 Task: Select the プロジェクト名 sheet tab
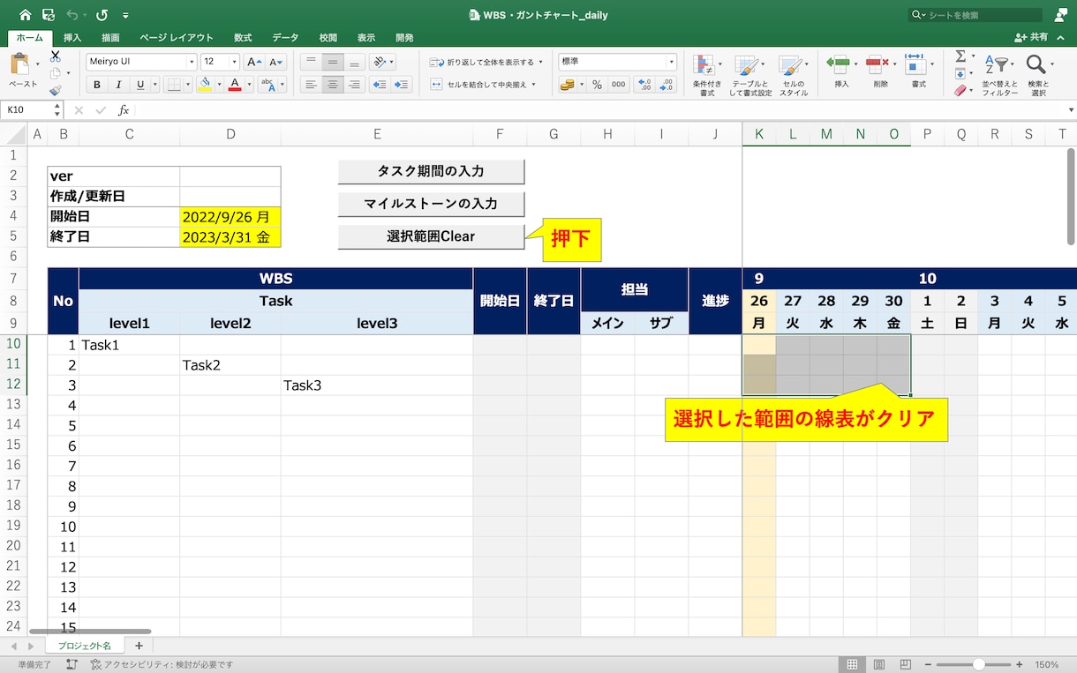(85, 647)
